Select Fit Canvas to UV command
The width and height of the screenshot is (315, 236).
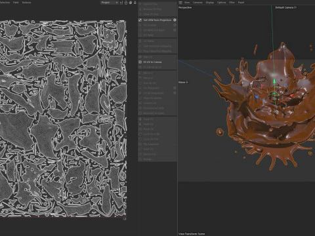pos(157,67)
